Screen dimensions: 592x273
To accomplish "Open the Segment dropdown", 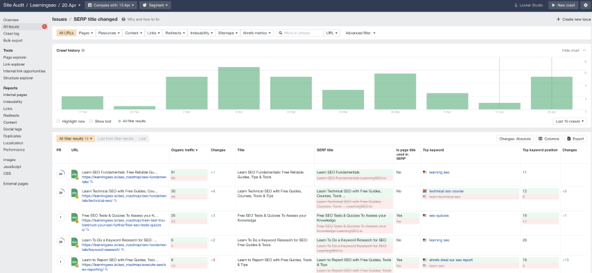I will (x=155, y=6).
